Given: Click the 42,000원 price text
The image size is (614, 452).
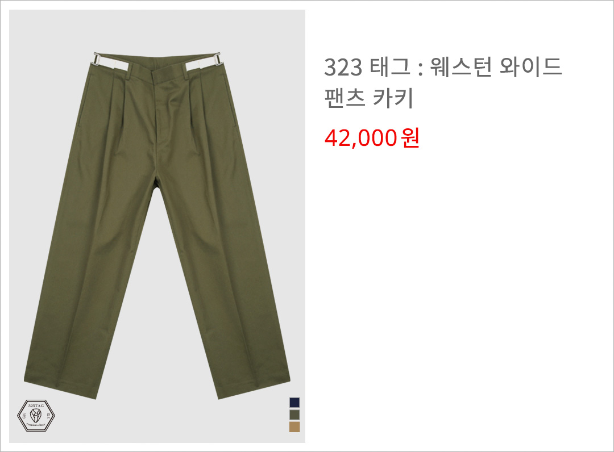Looking at the screenshot, I should [372, 137].
